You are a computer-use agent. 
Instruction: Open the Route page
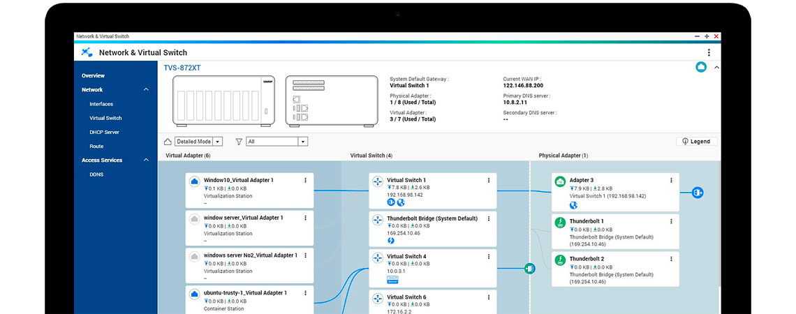pyautogui.click(x=96, y=147)
